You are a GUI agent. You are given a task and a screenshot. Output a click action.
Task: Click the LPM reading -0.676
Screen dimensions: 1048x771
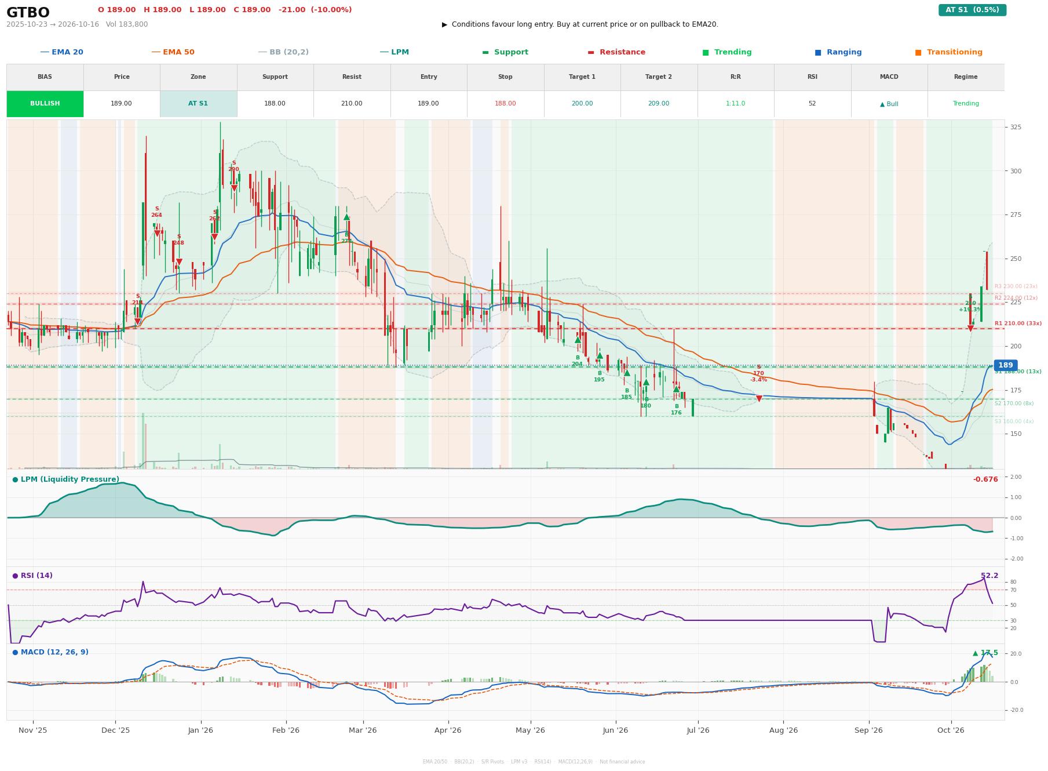[985, 479]
